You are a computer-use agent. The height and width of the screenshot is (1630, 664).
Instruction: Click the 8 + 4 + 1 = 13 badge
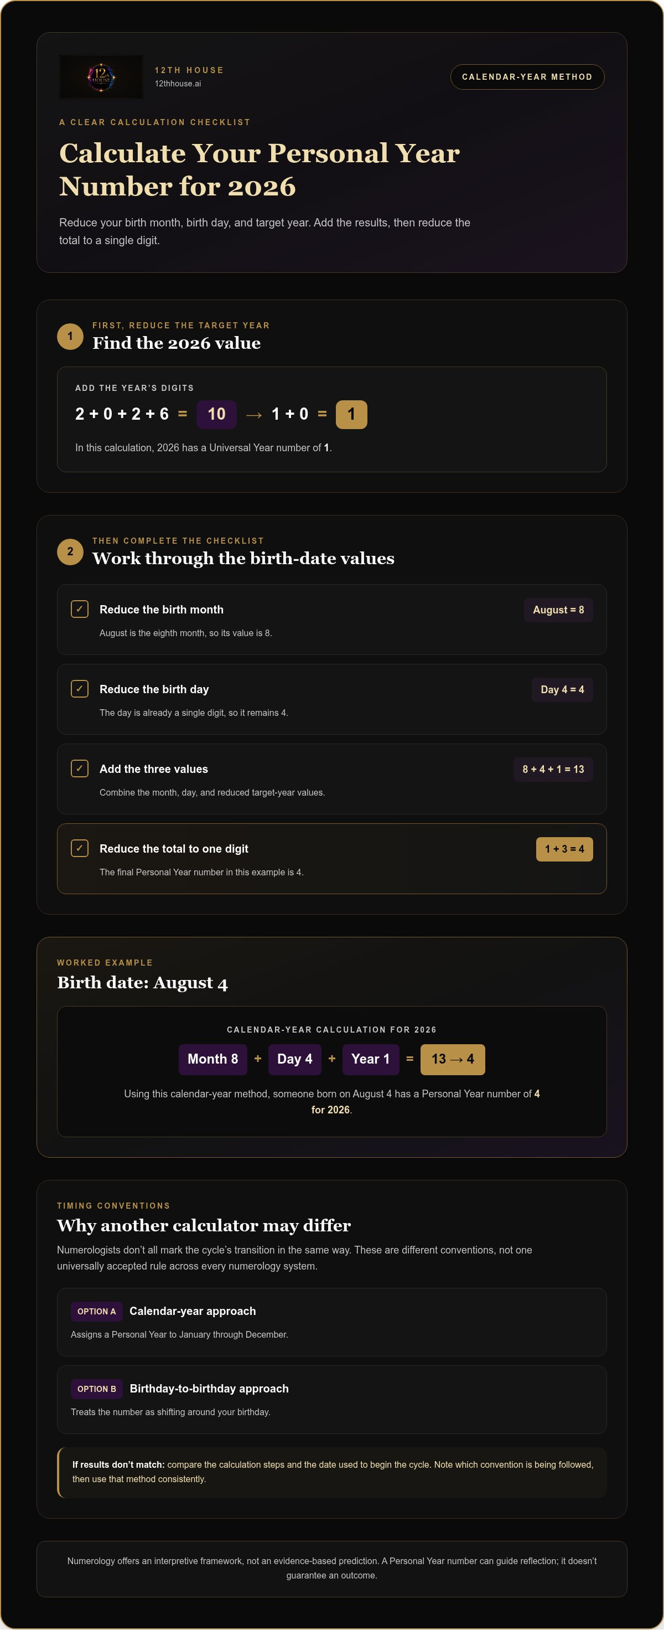coord(553,770)
